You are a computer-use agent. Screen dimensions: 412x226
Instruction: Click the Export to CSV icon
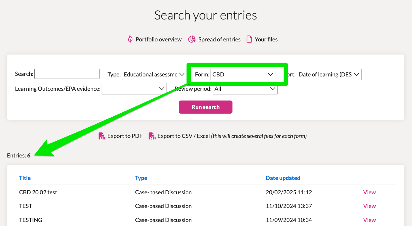[152, 136]
